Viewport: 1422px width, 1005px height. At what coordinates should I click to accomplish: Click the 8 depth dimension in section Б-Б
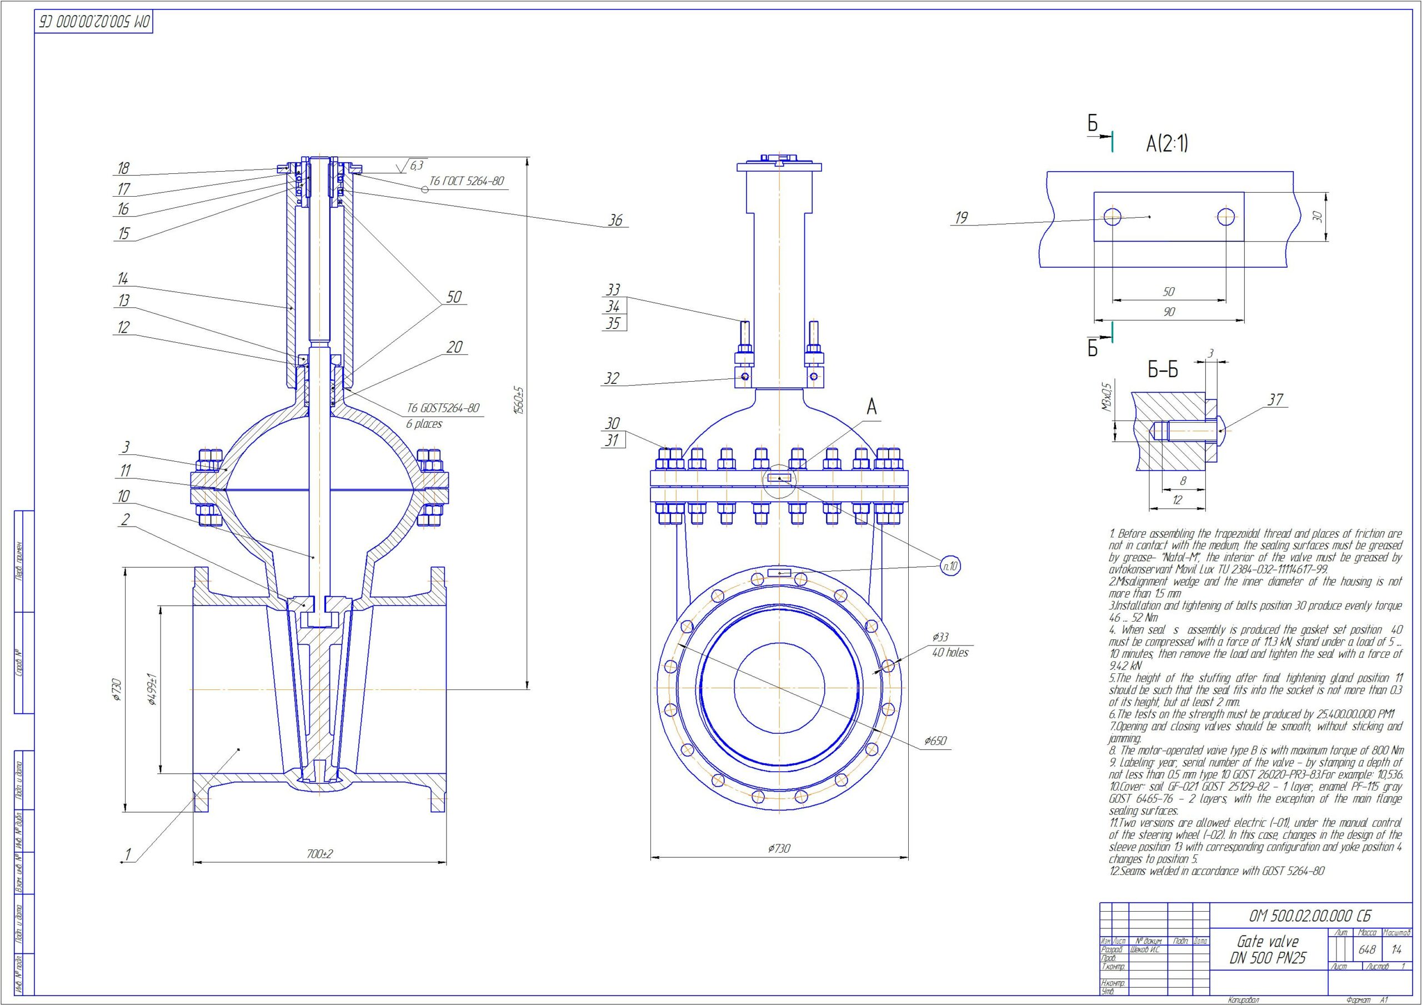1183,480
